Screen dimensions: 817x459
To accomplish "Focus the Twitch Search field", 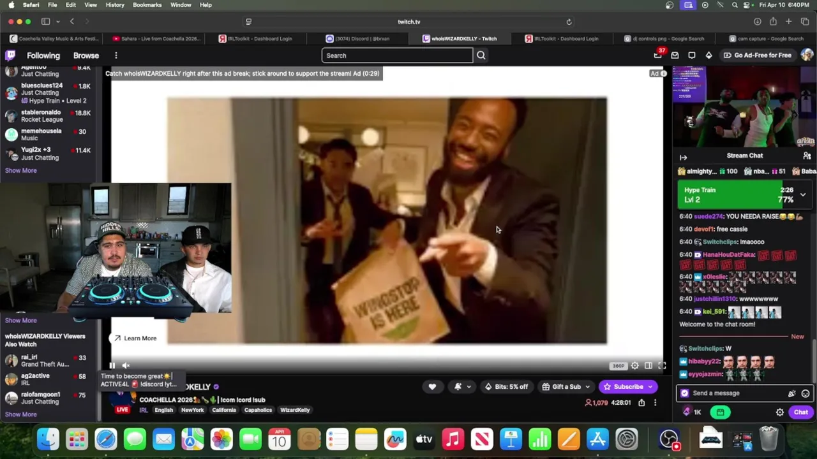I will pos(397,55).
